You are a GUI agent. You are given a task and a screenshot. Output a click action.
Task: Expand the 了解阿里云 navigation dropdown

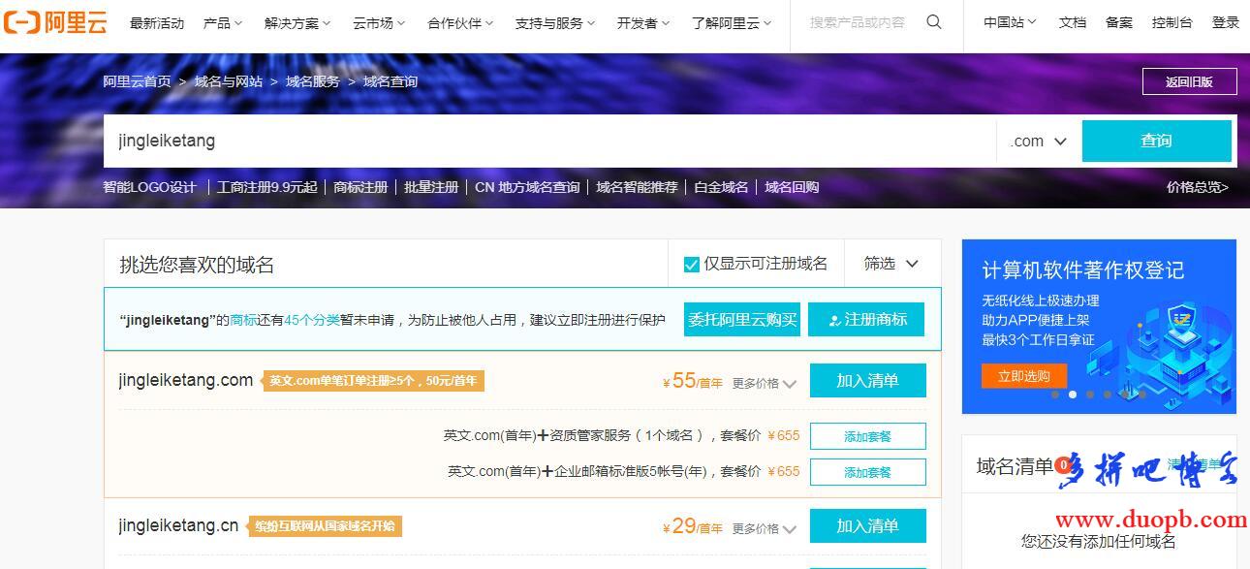tap(732, 22)
